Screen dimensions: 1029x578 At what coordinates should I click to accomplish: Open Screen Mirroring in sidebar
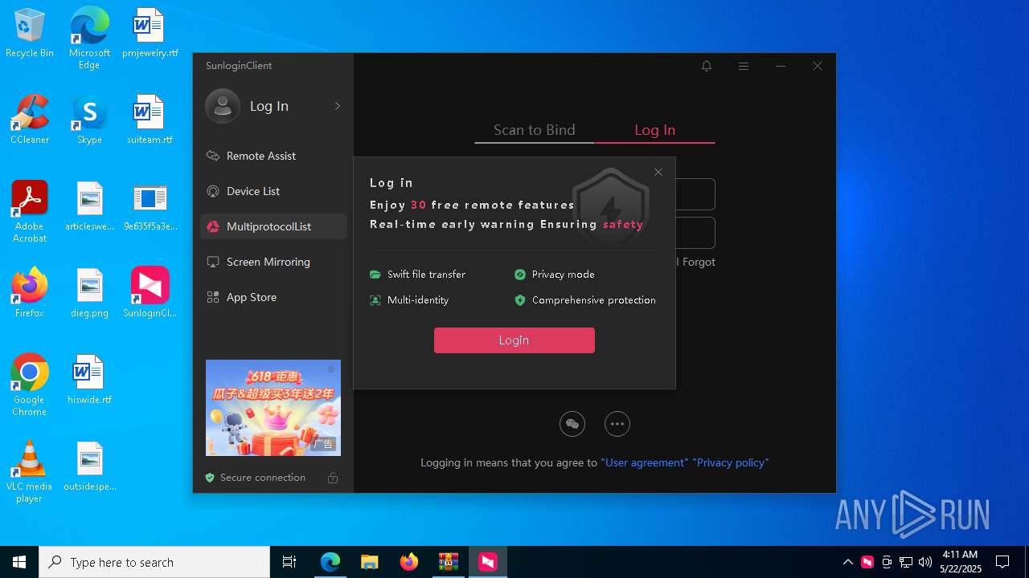(x=273, y=262)
